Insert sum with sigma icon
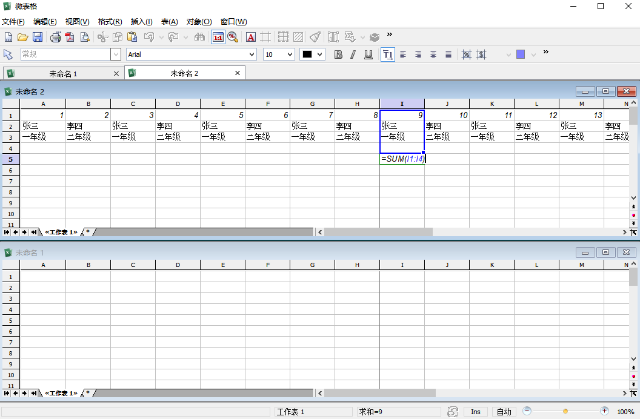 pyautogui.click(x=350, y=37)
